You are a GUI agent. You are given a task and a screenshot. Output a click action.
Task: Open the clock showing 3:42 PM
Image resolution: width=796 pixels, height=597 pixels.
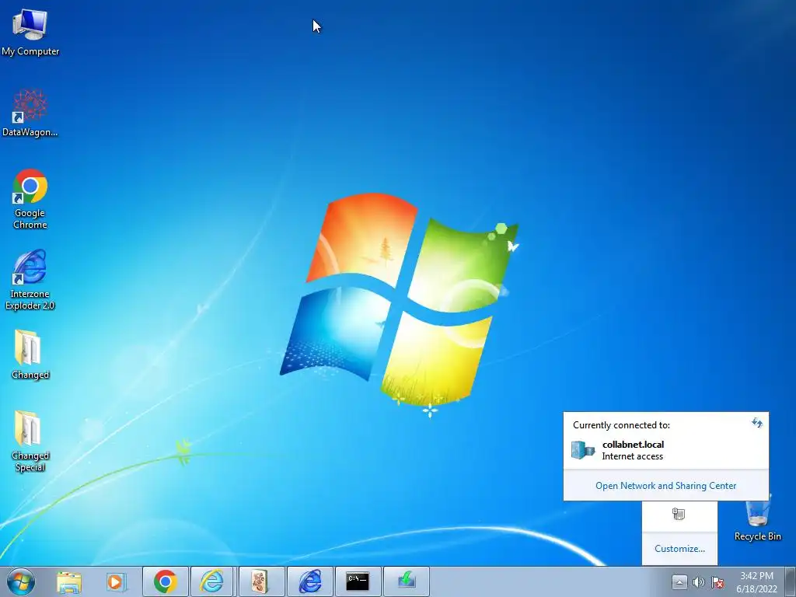pos(756,582)
